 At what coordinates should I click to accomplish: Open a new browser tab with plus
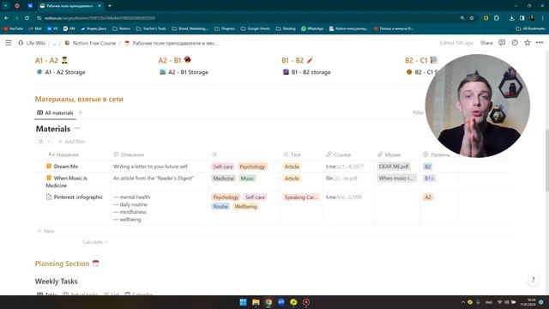[110, 6]
